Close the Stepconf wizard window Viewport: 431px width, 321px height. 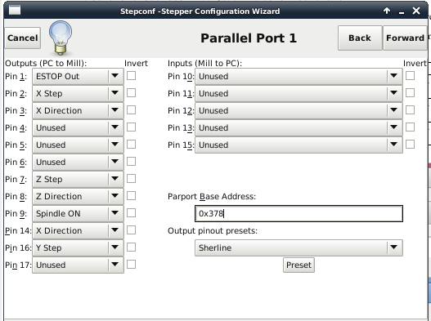pos(416,11)
